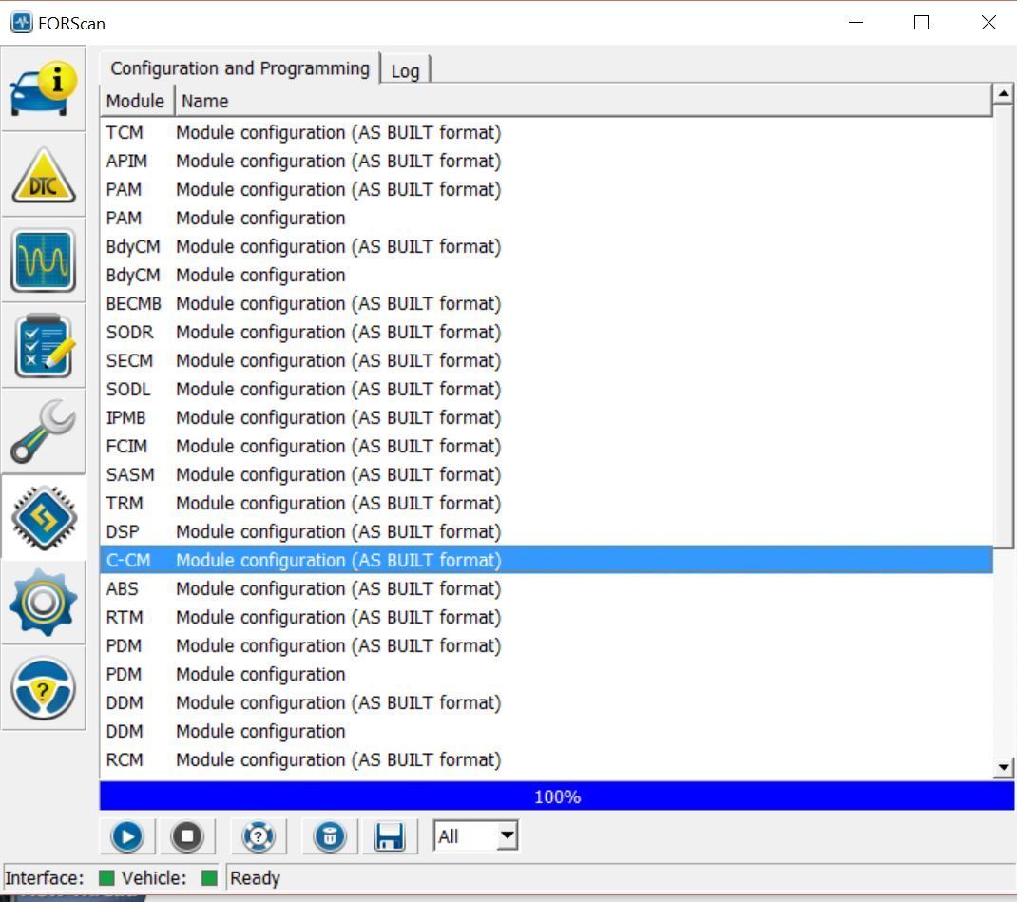This screenshot has width=1017, height=902.
Task: Select the DDM AS BUILT format row
Action: click(x=547, y=703)
